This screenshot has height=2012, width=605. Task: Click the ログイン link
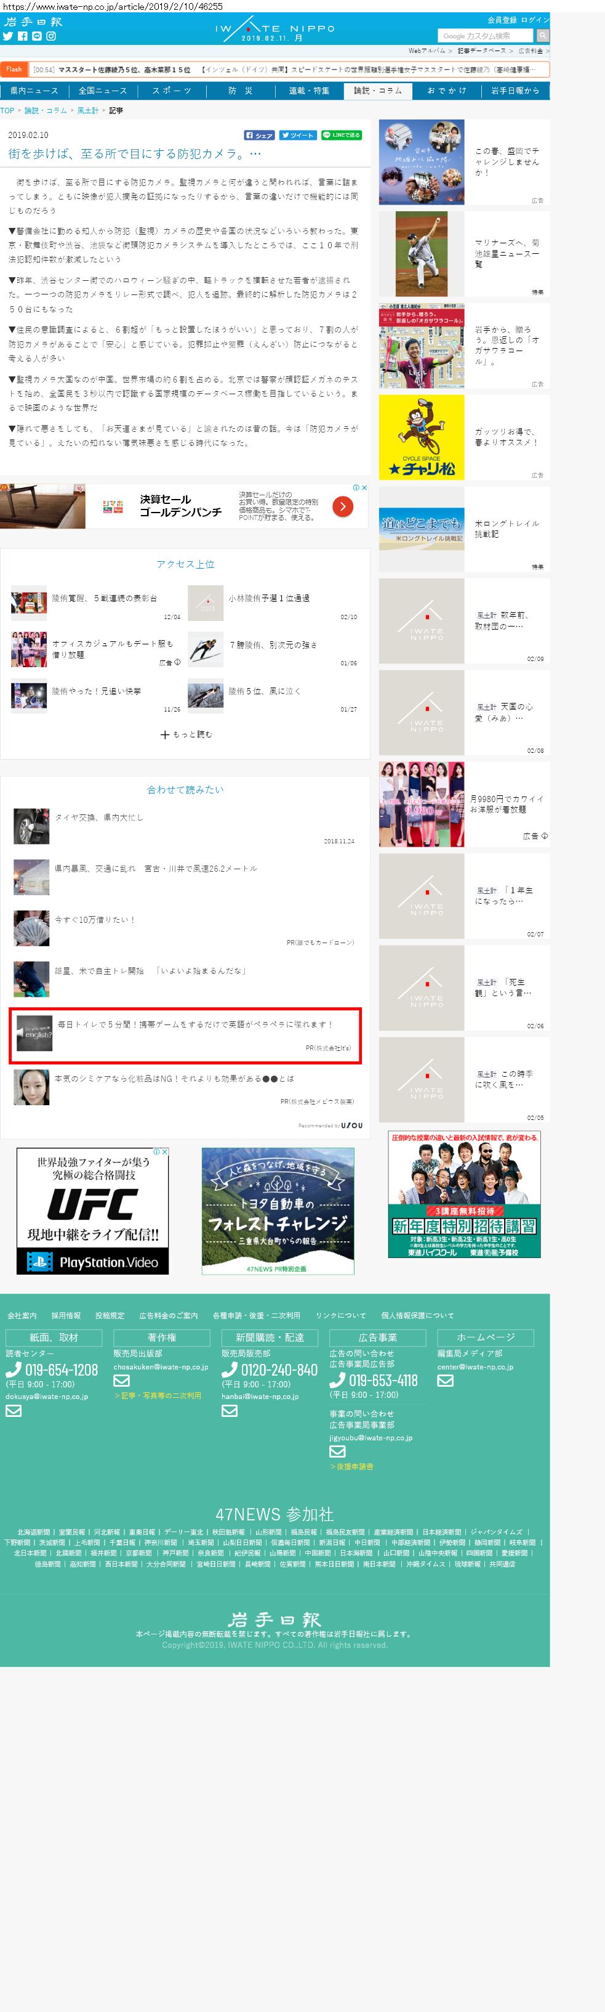pyautogui.click(x=535, y=20)
